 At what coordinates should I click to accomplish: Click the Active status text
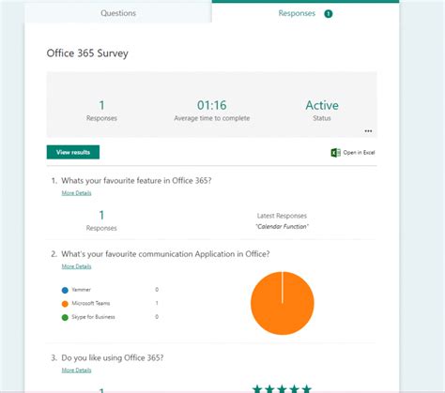[x=322, y=105]
